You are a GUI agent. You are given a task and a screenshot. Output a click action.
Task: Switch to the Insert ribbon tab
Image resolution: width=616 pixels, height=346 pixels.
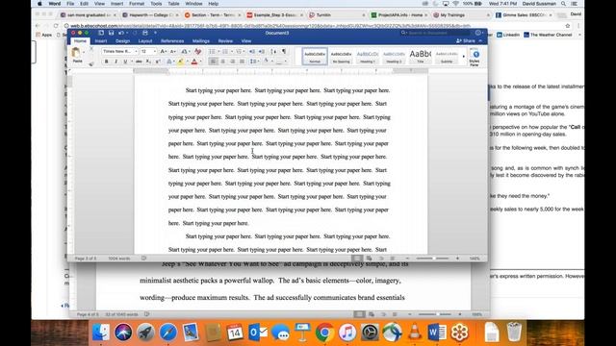click(x=101, y=40)
